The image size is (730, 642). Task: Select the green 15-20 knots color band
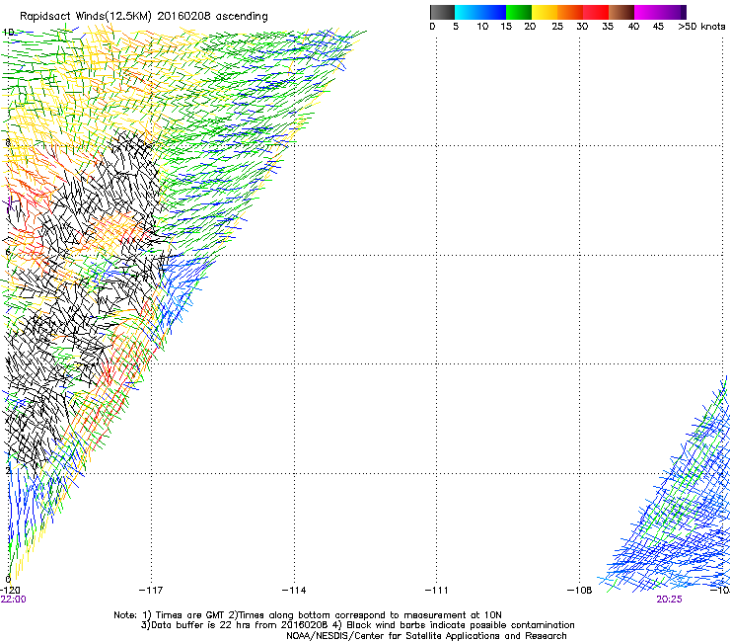point(519,12)
